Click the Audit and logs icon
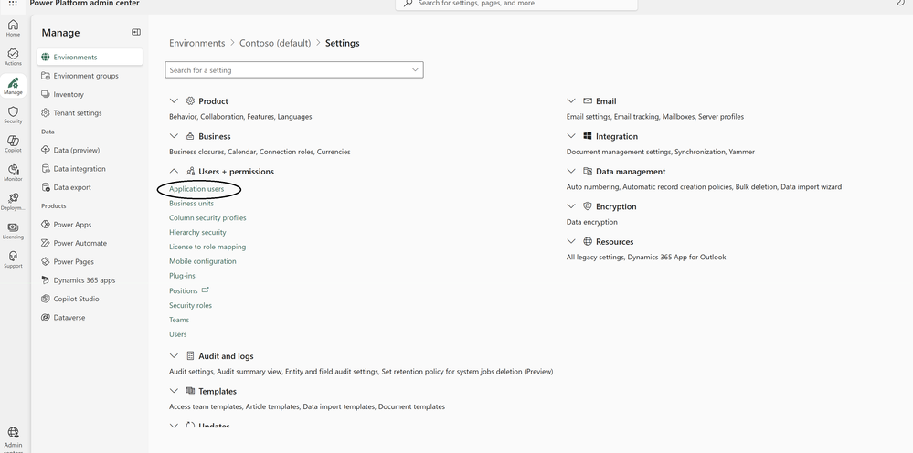Image resolution: width=913 pixels, height=453 pixels. click(x=190, y=356)
